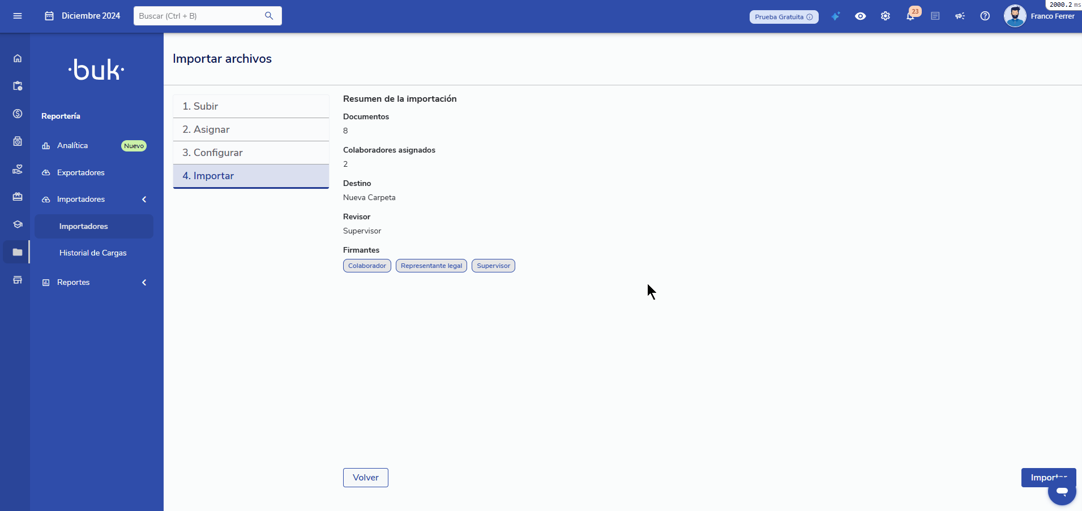The width and height of the screenshot is (1082, 511).
Task: Click the help question mark icon
Action: tap(985, 16)
